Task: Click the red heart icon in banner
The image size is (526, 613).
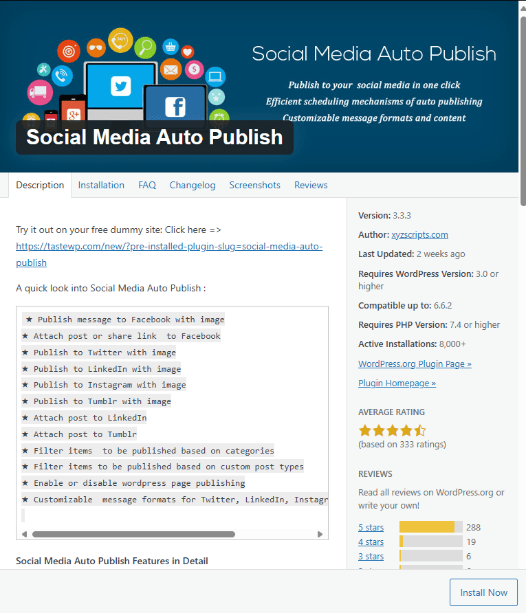Action: pos(187,52)
